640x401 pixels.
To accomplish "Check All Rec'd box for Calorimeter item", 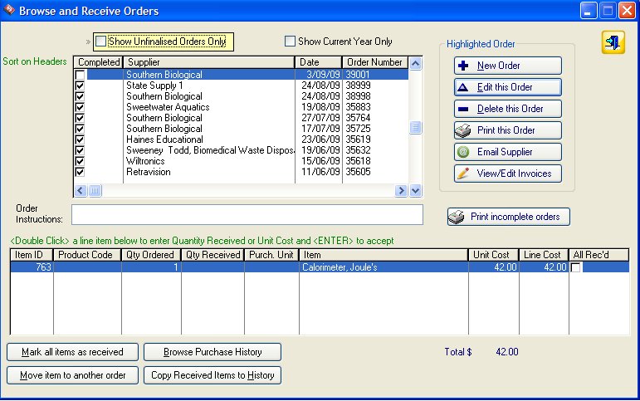I will [576, 267].
